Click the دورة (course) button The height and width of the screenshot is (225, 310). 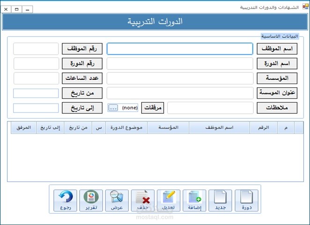[246, 200]
